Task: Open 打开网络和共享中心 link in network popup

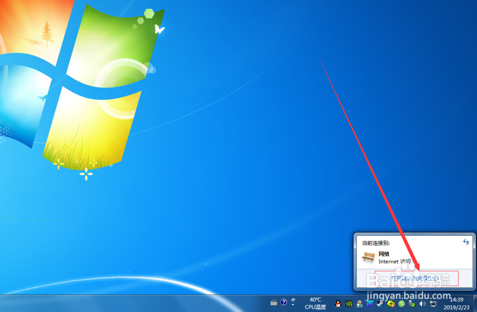Action: (415, 278)
